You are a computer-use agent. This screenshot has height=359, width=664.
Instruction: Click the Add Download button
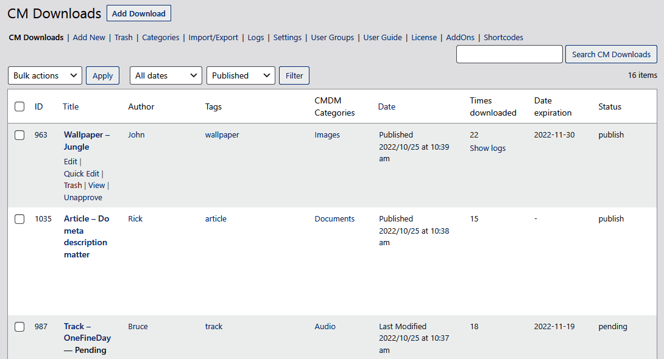[138, 13]
